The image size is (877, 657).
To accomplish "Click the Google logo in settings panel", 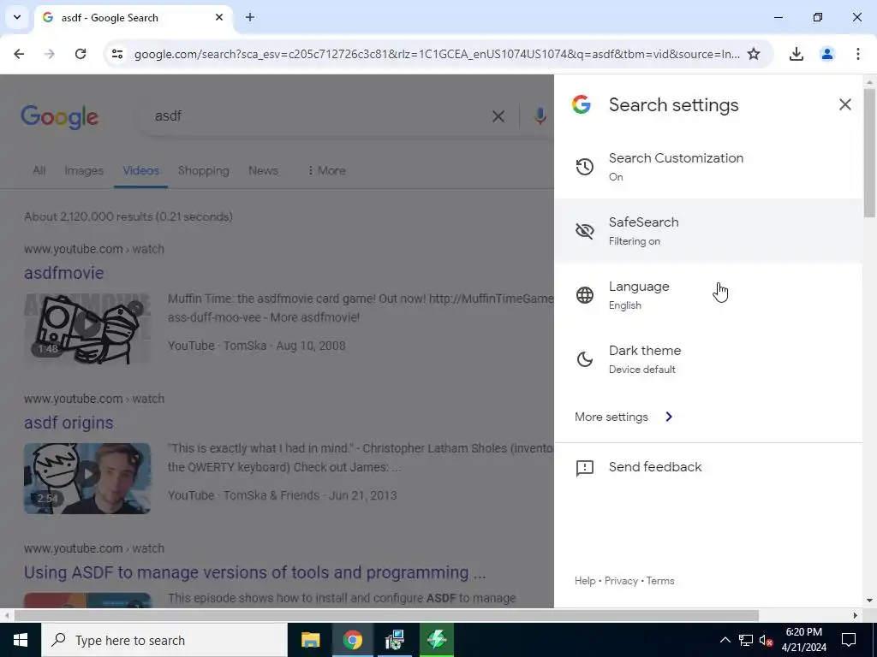I will pos(582,104).
